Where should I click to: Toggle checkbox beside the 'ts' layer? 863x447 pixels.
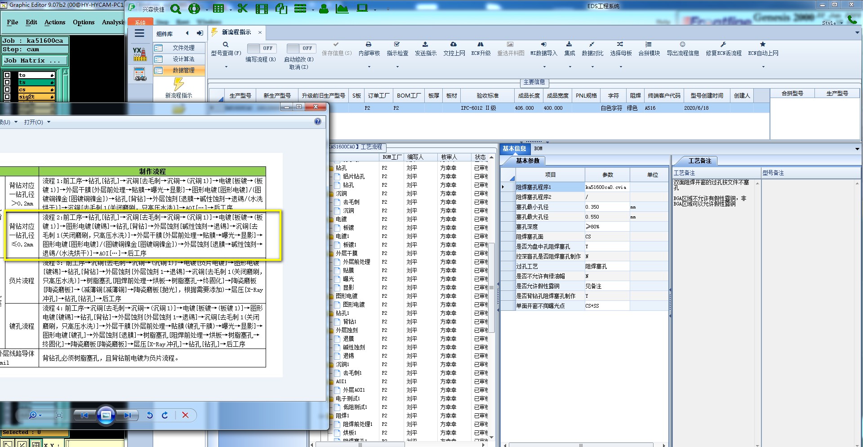(7, 82)
